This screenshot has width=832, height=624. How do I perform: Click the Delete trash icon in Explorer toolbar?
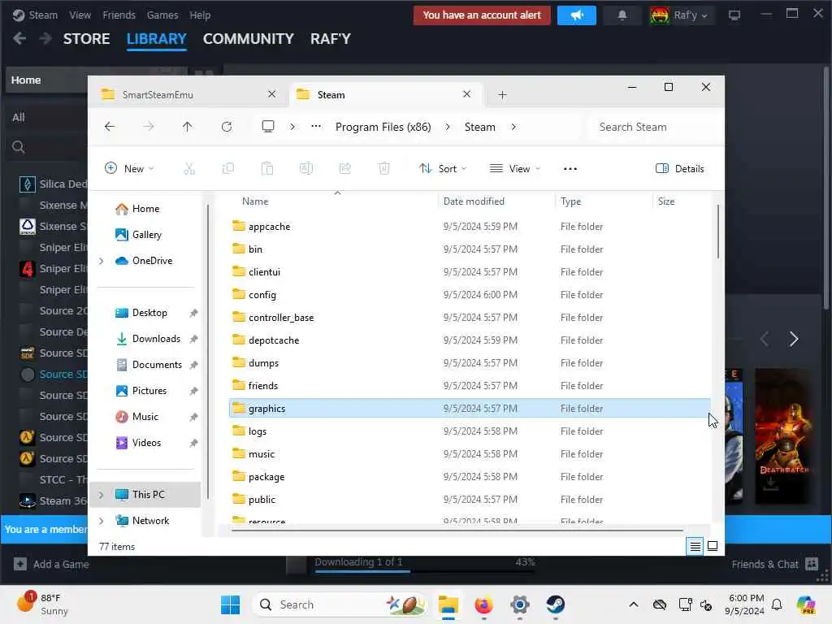383,169
